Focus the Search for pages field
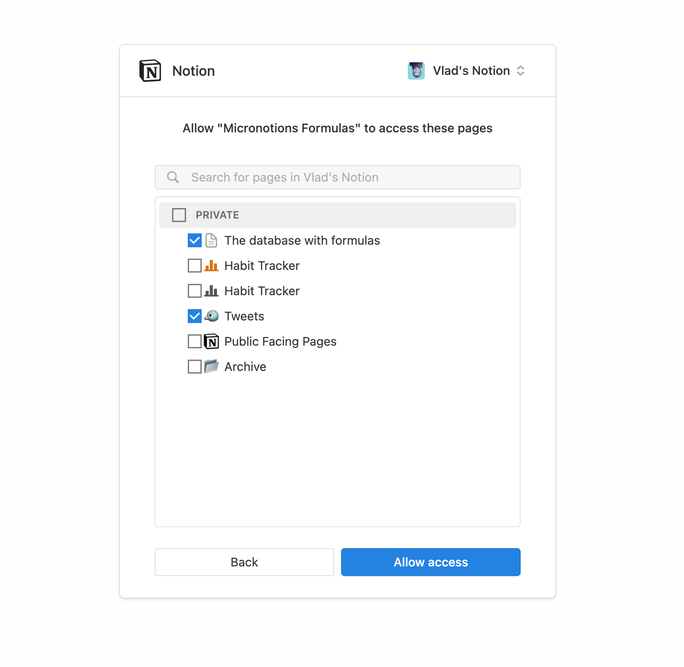 [x=338, y=177]
